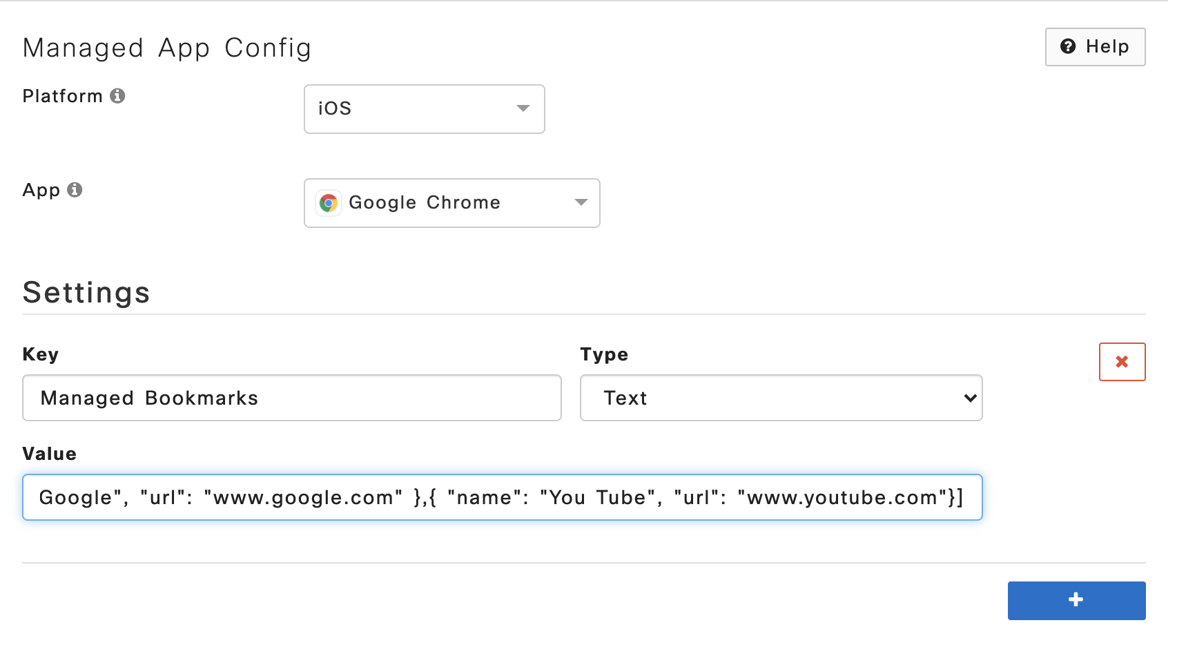Viewport: 1186px width, 645px height.
Task: Select the Value field with bookmark JSON
Action: tap(502, 497)
